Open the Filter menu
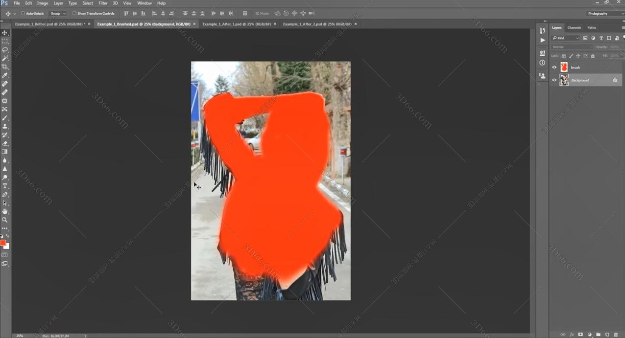This screenshot has height=338, width=625. coord(103,3)
